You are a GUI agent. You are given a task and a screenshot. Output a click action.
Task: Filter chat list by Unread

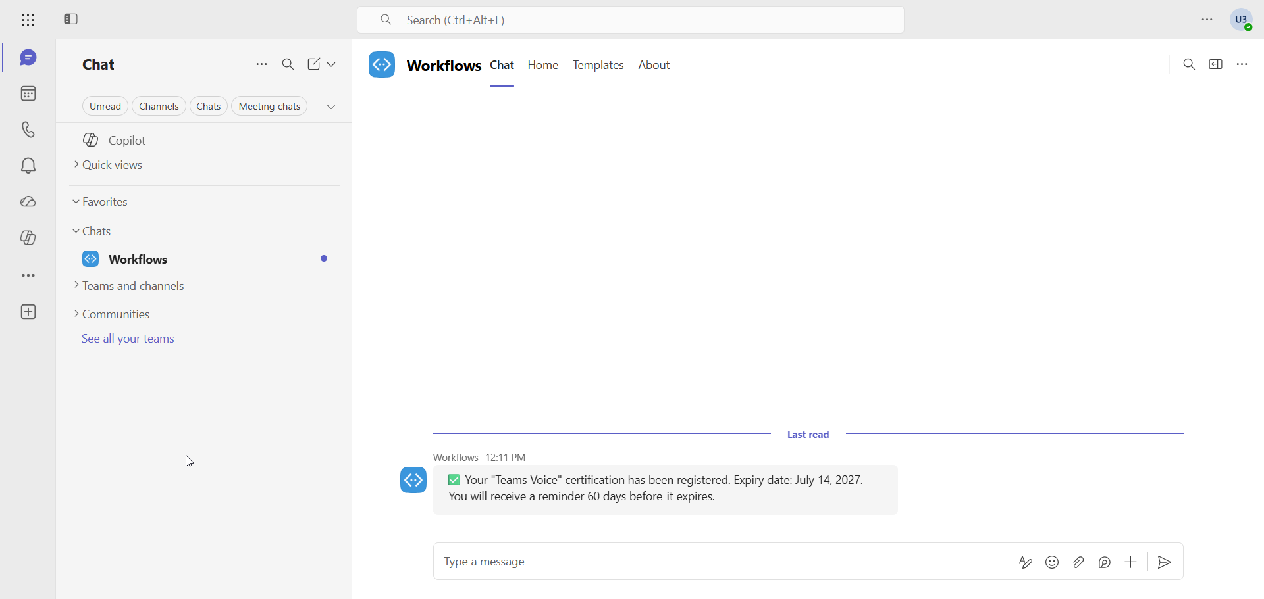coord(105,107)
